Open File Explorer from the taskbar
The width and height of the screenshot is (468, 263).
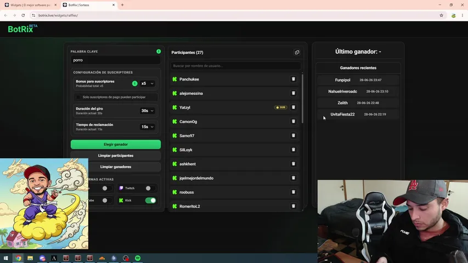point(30,258)
